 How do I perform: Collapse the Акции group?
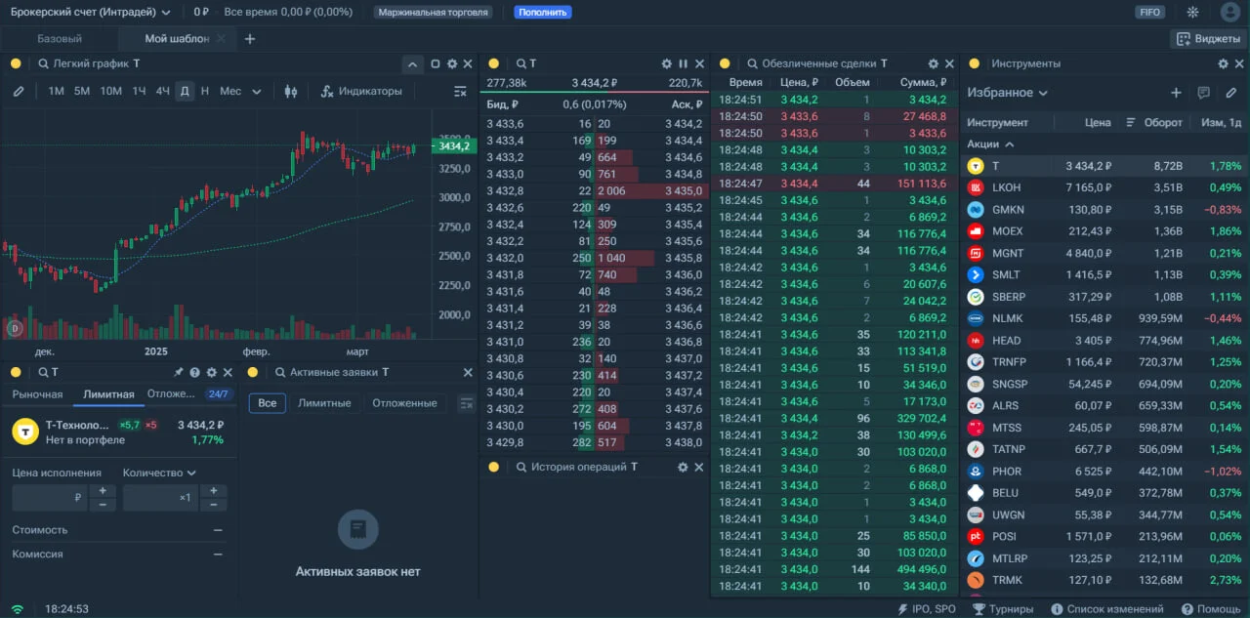tap(990, 144)
